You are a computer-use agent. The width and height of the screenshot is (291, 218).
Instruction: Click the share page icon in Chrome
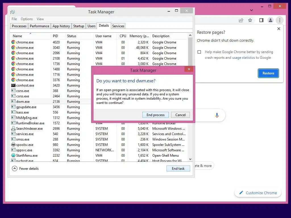(x=241, y=20)
